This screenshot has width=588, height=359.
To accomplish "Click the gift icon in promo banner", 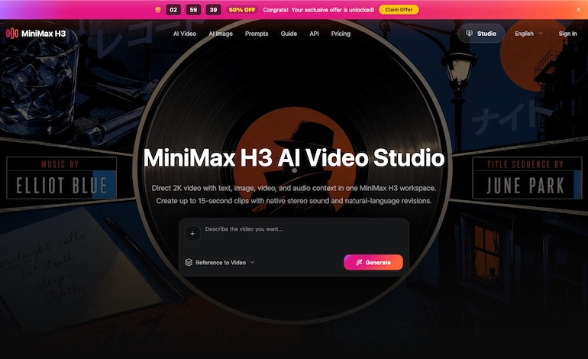I will point(158,10).
